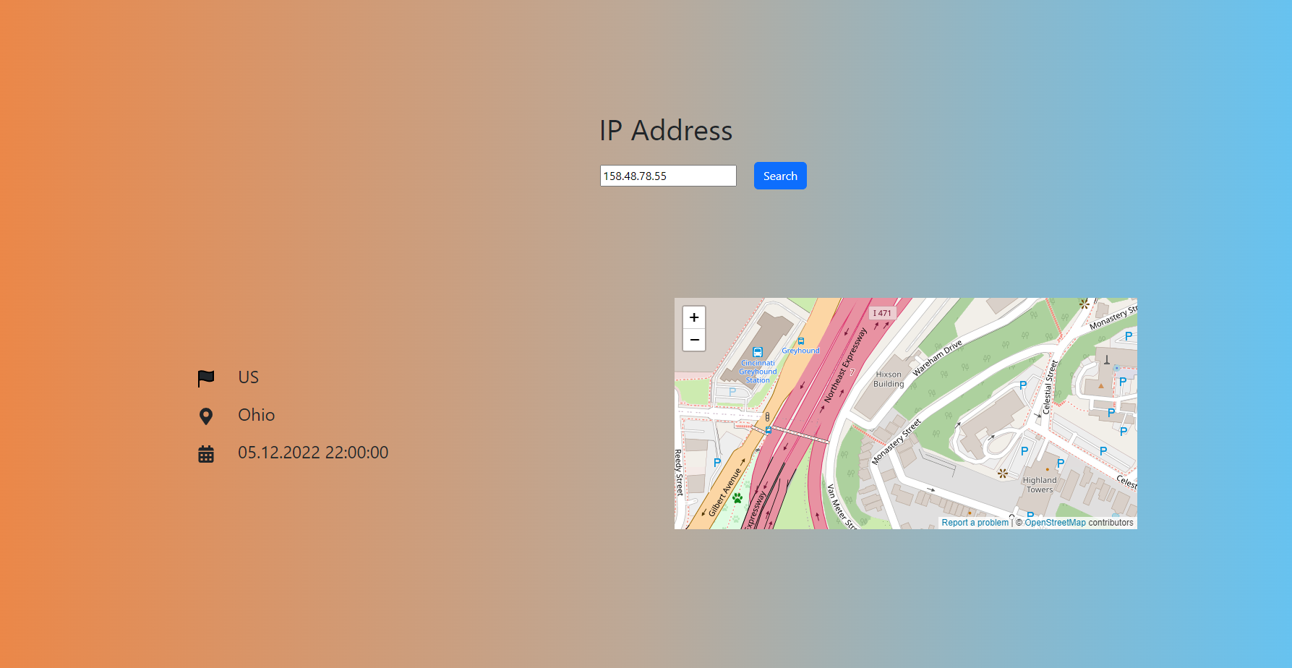Click the transit stop icon on the bridge
This screenshot has height=668, width=1292.
pos(769,429)
